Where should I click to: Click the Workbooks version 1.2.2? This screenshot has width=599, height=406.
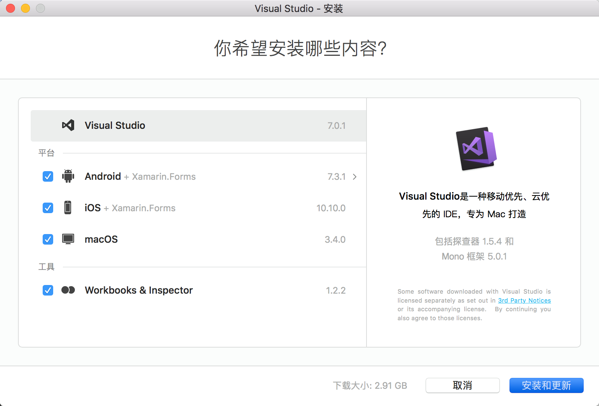coord(336,291)
